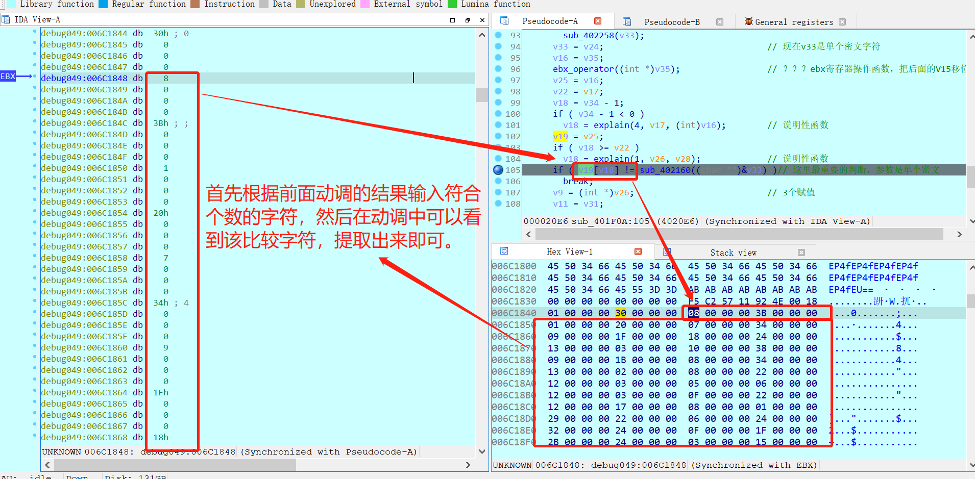Select hex row address 006C1800

(514, 266)
